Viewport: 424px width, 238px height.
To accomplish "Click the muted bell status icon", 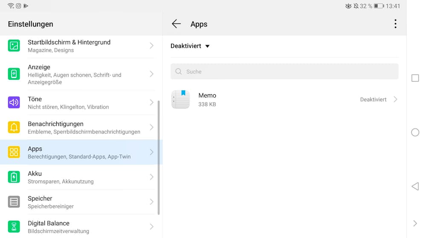I will coord(356,6).
